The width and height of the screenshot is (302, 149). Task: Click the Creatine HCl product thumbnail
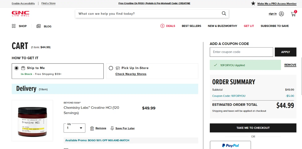click(32, 121)
